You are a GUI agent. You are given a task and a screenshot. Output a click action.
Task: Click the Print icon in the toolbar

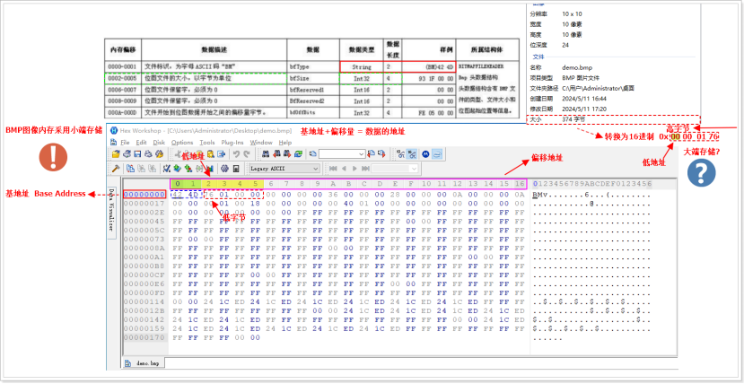[148, 154]
